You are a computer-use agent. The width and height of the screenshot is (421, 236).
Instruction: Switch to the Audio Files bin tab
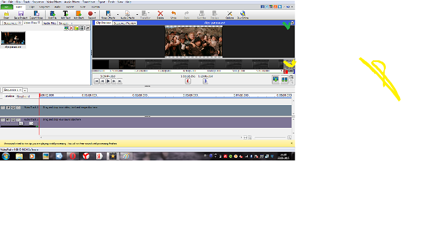pyautogui.click(x=50, y=23)
